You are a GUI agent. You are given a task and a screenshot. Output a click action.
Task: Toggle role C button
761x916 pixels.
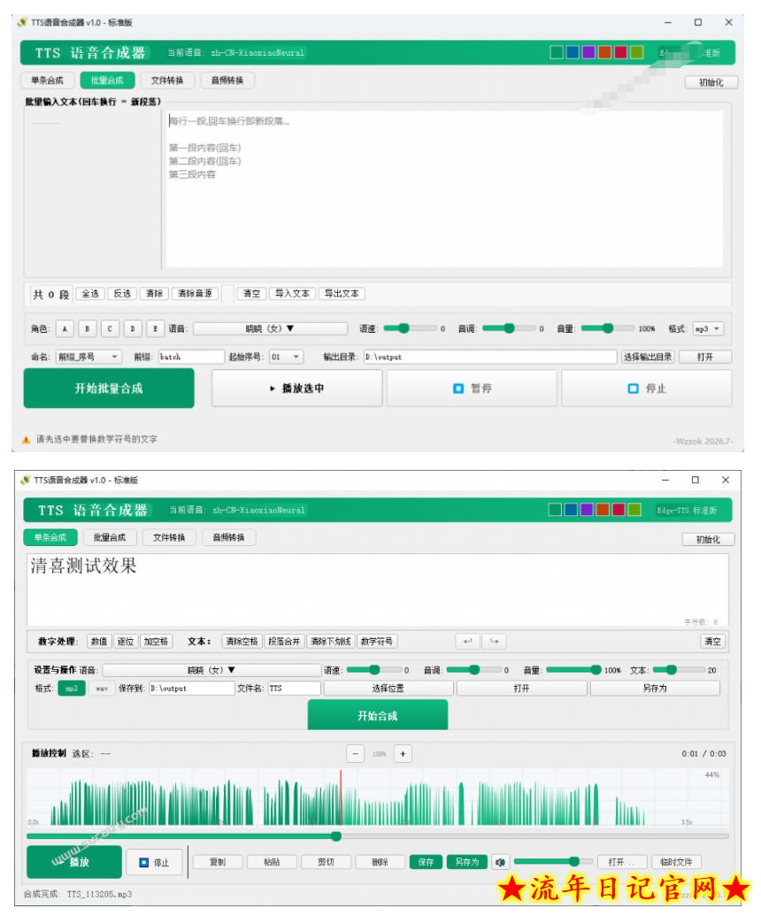pyautogui.click(x=110, y=328)
